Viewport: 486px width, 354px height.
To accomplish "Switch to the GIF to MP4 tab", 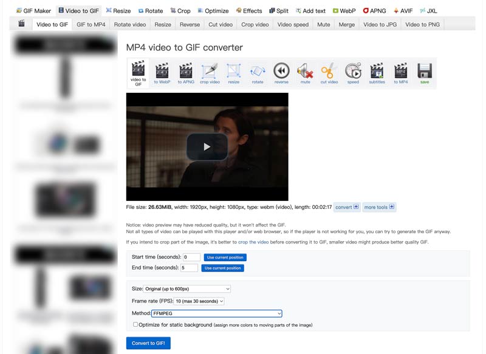I will click(x=91, y=24).
